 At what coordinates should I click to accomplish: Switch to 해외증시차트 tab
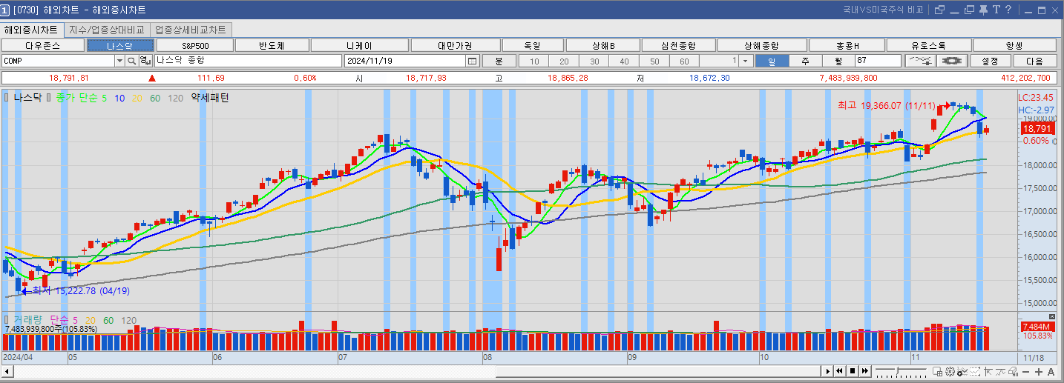[x=32, y=30]
